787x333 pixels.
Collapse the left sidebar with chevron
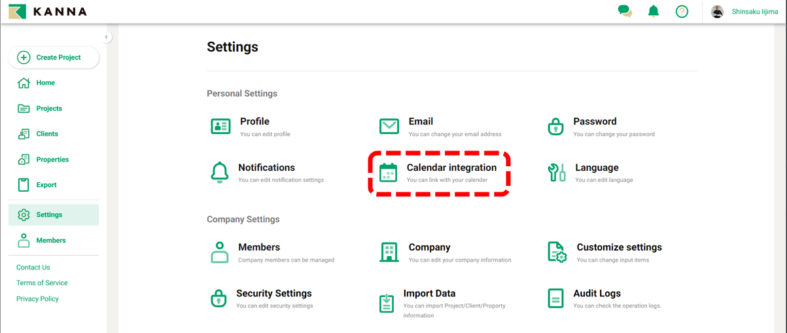[x=107, y=37]
